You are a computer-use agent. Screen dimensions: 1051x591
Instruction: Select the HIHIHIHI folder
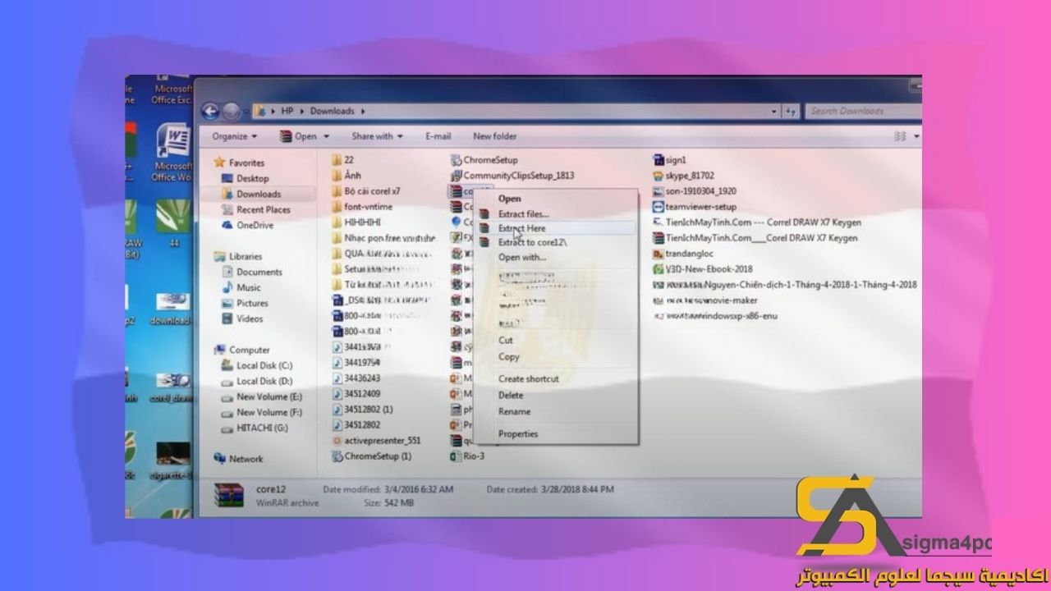pyautogui.click(x=356, y=222)
